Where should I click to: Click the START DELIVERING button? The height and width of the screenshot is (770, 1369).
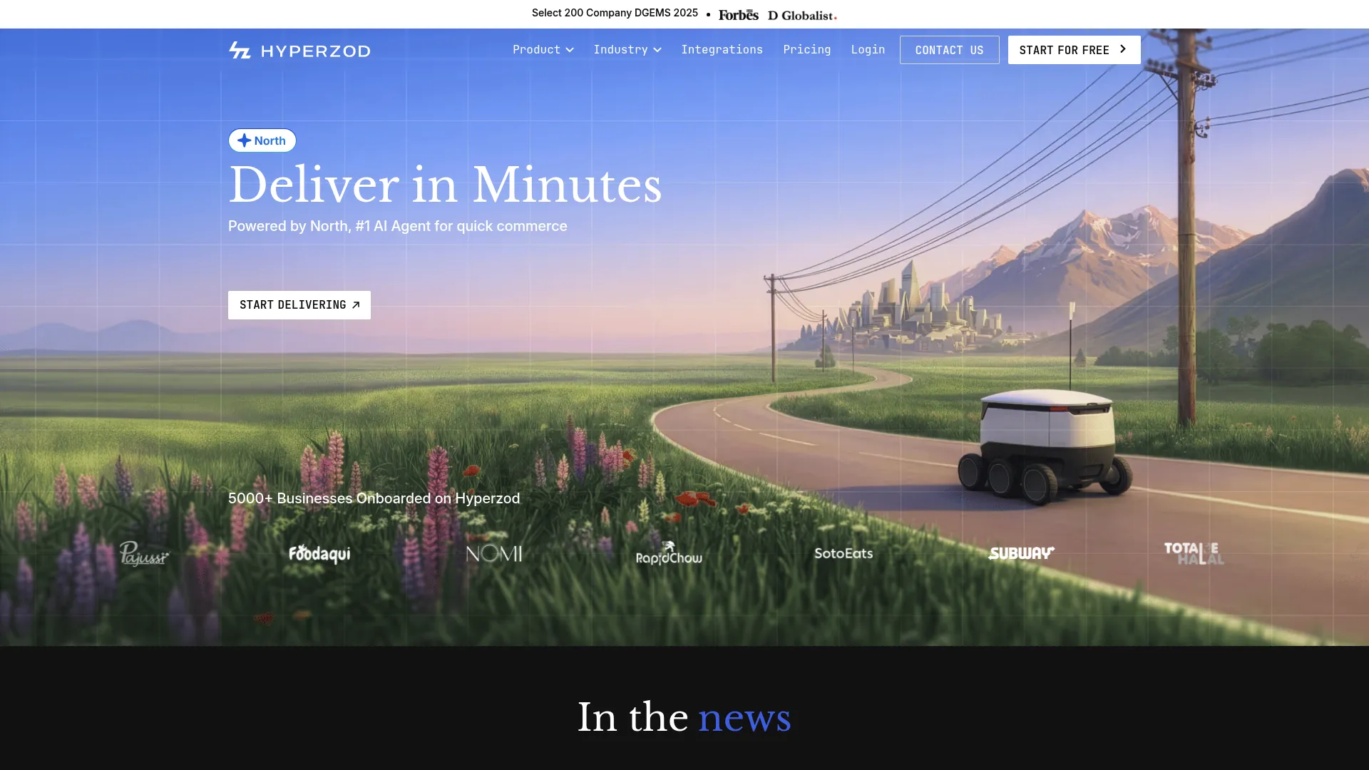pyautogui.click(x=299, y=305)
